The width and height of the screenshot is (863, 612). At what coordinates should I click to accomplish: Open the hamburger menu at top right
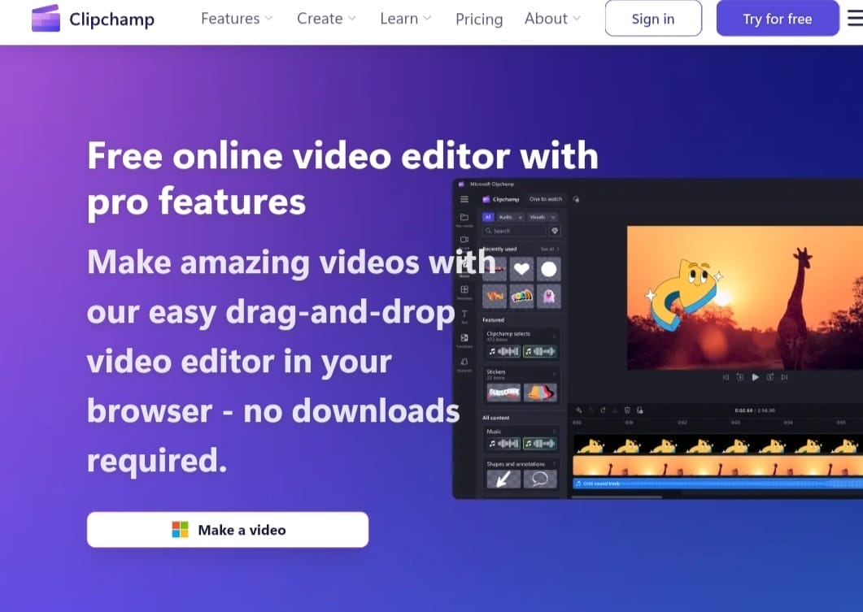click(854, 18)
